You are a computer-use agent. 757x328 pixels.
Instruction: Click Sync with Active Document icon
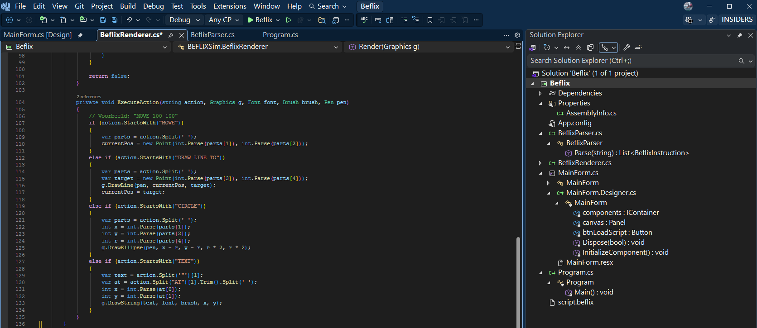[x=567, y=48]
